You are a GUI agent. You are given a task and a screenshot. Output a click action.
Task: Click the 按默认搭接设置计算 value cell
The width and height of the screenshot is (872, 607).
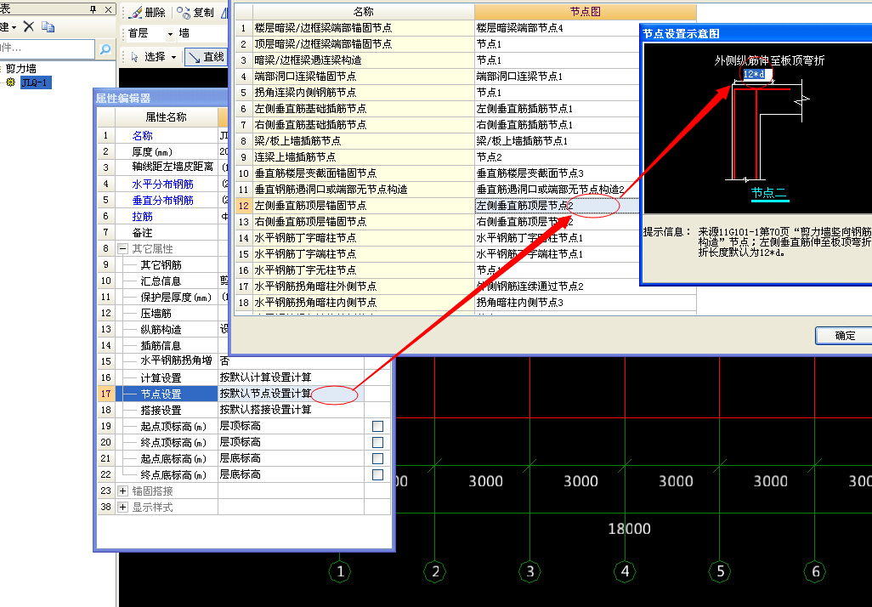[291, 410]
